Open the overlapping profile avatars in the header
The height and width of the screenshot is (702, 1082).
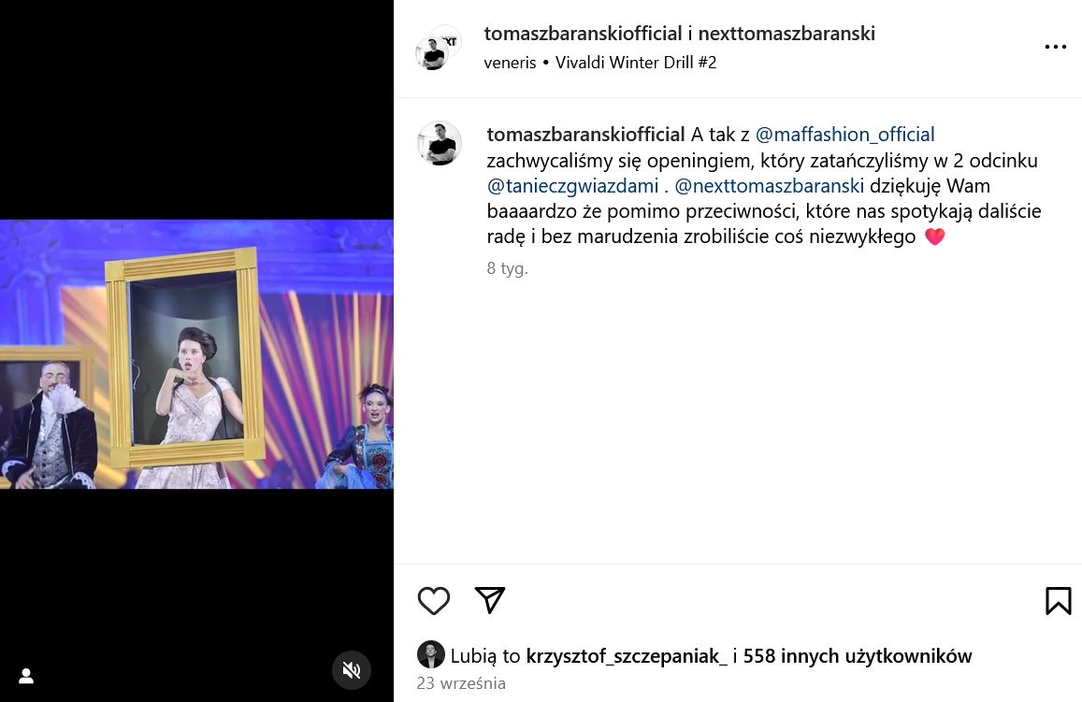click(x=439, y=48)
